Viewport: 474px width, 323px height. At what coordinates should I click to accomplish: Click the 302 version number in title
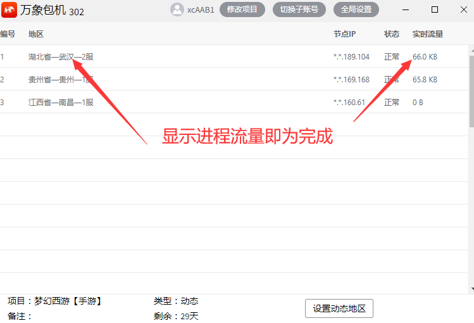[77, 12]
